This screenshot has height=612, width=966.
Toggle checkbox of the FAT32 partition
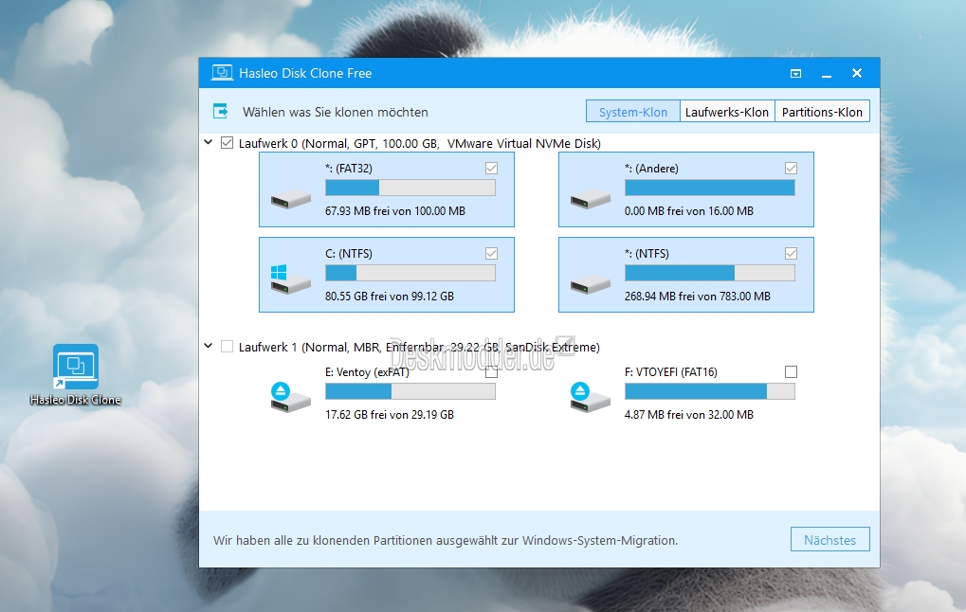(491, 168)
